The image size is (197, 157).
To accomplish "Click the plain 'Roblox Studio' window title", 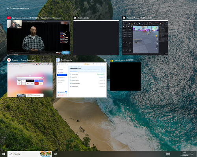I will click(84, 18).
